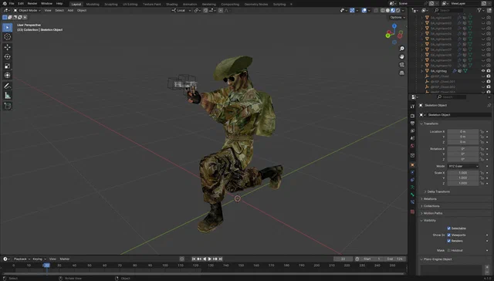This screenshot has width=494, height=281.
Task: Click the blue Z axis on navigation gizmo
Action: point(394,26)
